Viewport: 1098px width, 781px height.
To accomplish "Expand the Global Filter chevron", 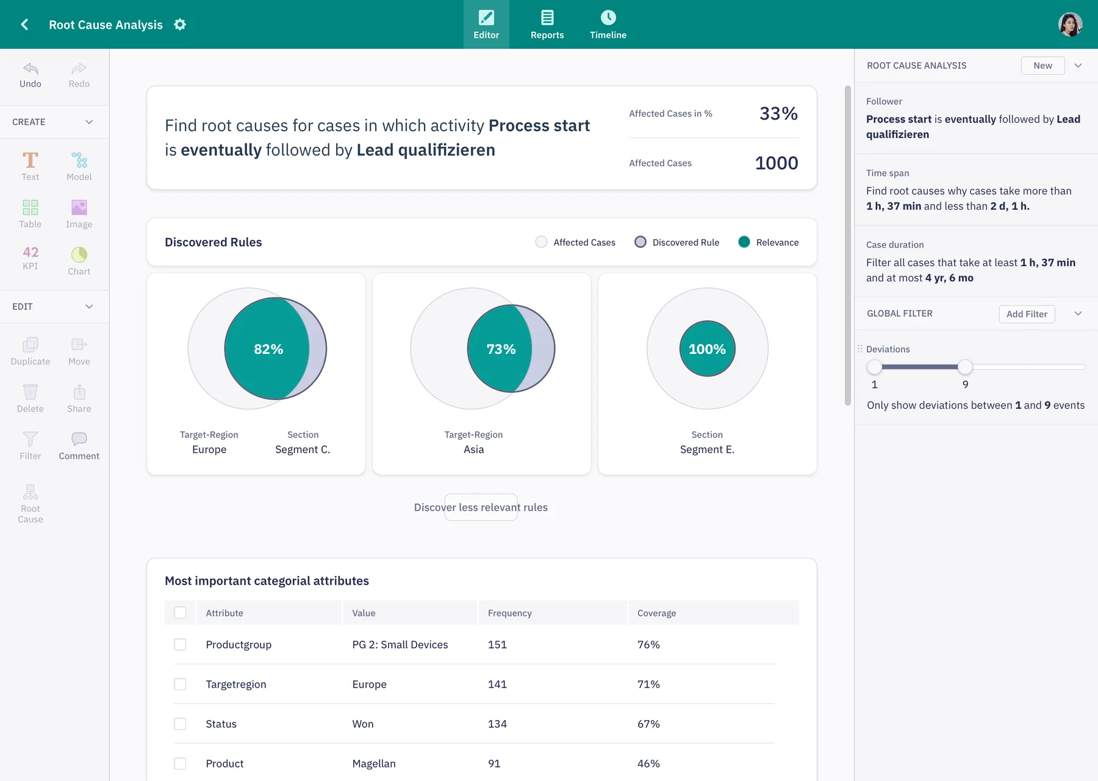I will 1078,314.
